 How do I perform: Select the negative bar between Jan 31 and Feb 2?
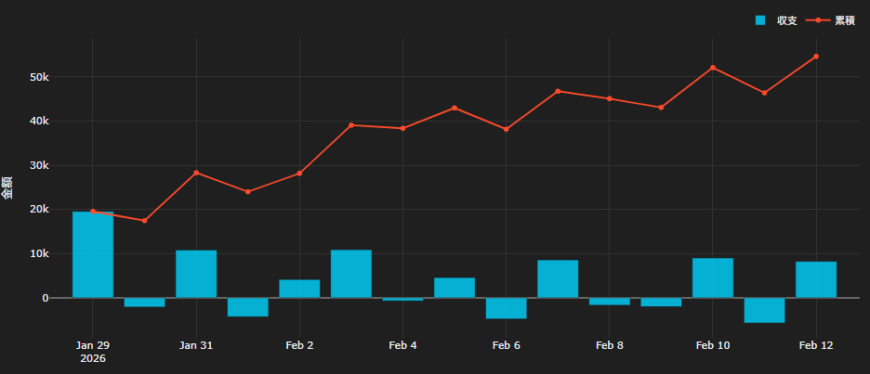(x=248, y=307)
